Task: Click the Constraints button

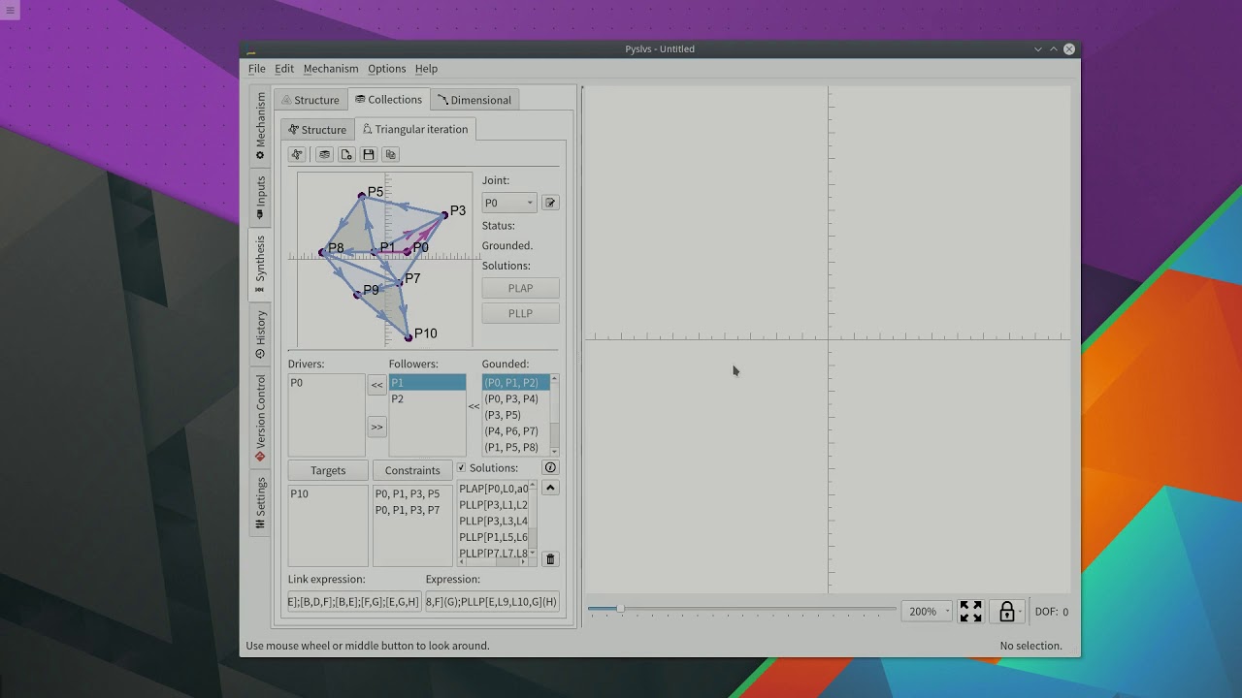Action: 412,470
